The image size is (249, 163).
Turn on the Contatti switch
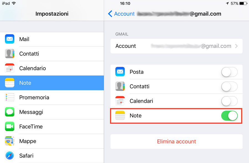coord(229,86)
